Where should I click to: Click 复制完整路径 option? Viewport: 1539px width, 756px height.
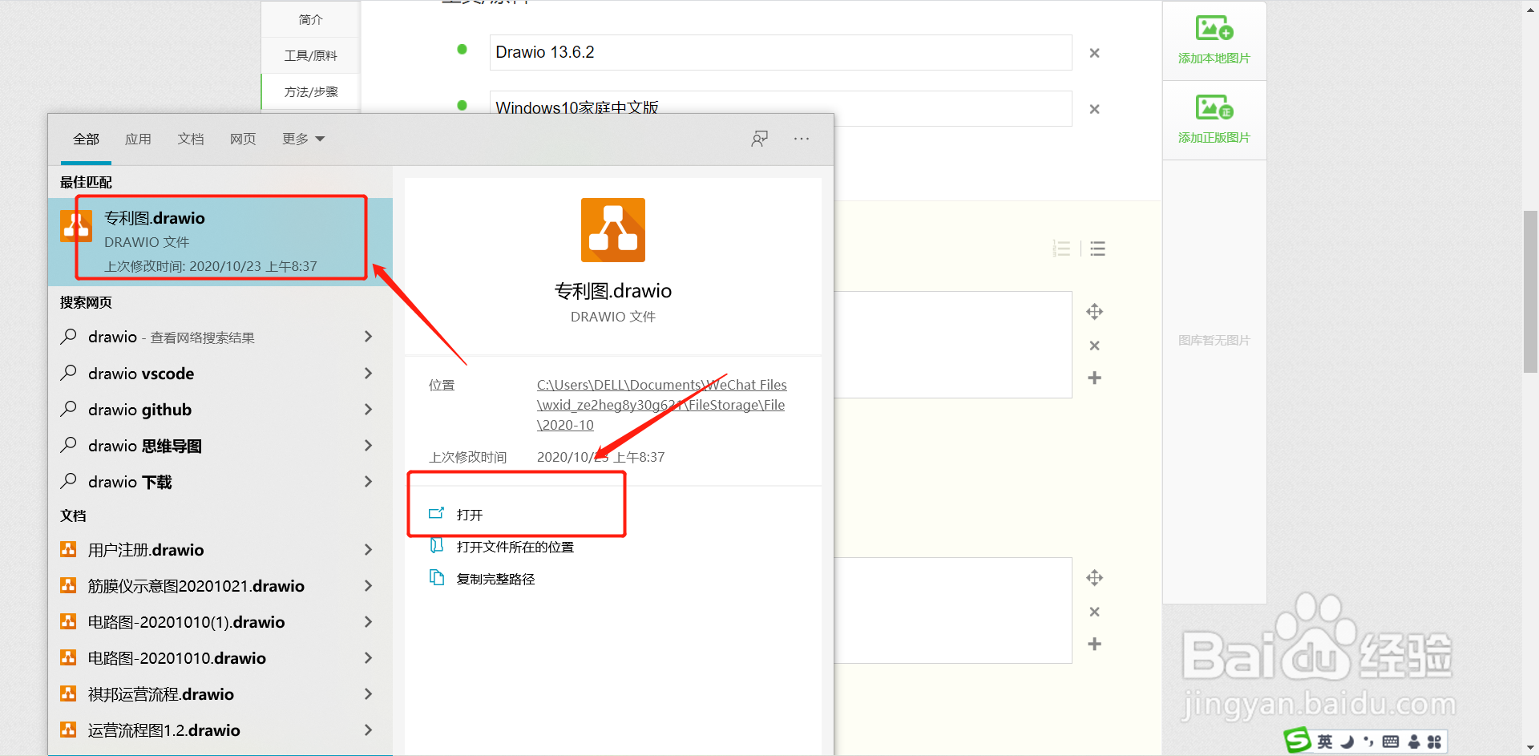495,579
